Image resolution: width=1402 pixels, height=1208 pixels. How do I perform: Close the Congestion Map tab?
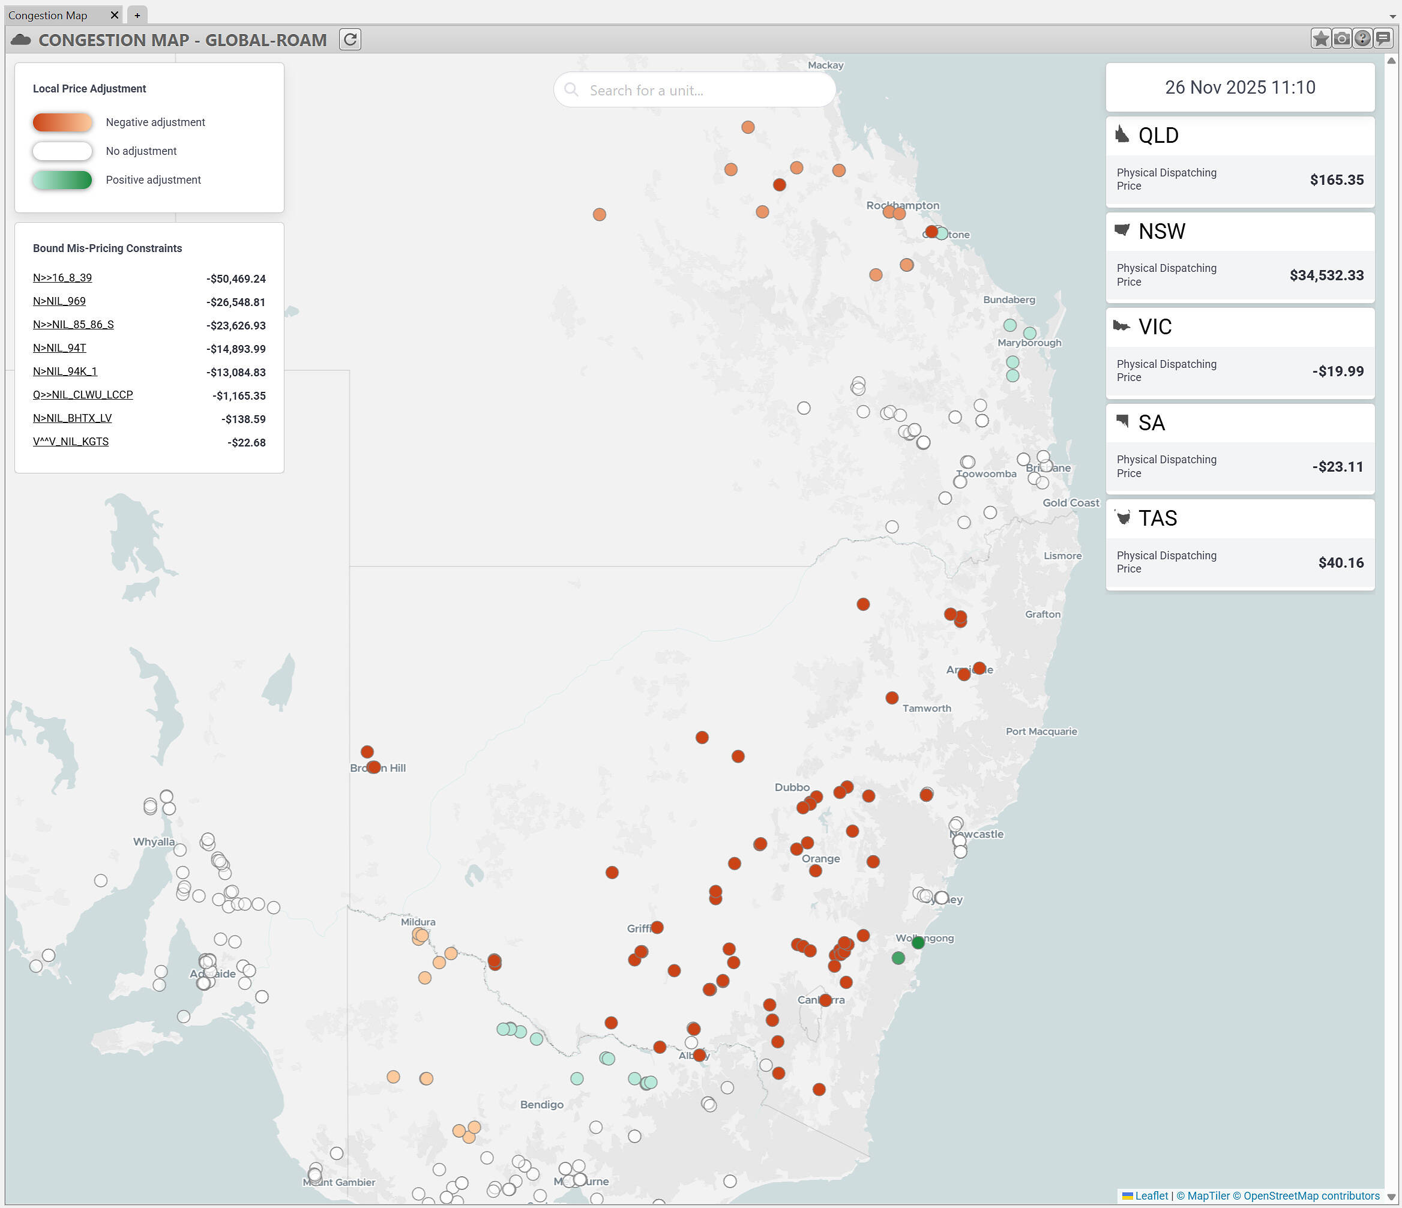click(x=115, y=15)
